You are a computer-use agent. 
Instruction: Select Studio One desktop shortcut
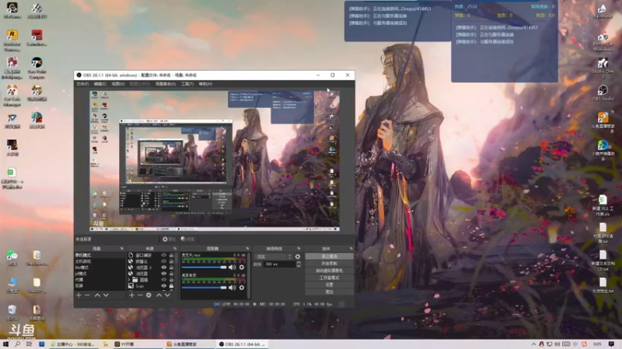point(603,66)
